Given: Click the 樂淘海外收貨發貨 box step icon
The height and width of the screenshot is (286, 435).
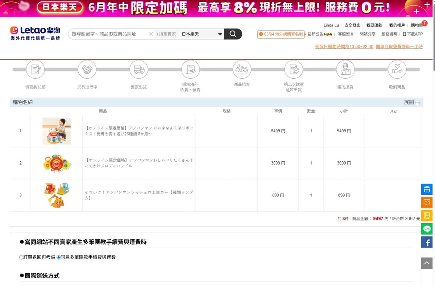Looking at the screenshot, I should click(190, 69).
